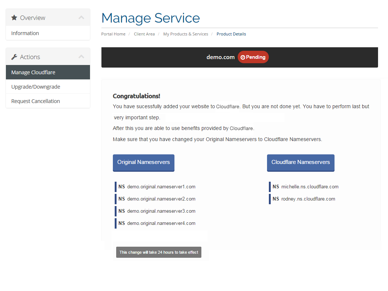Select Manage Cloudflare in sidebar
Viewport: 388px width, 291px height.
click(33, 72)
